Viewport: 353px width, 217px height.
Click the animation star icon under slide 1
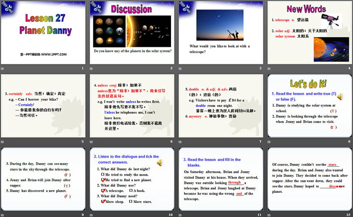click(x=3, y=68)
